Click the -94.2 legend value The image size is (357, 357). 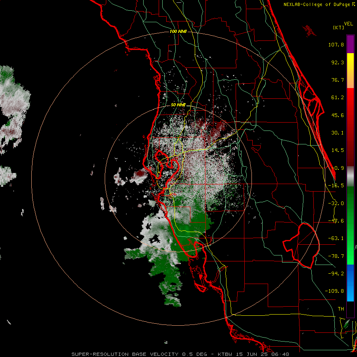click(x=336, y=274)
